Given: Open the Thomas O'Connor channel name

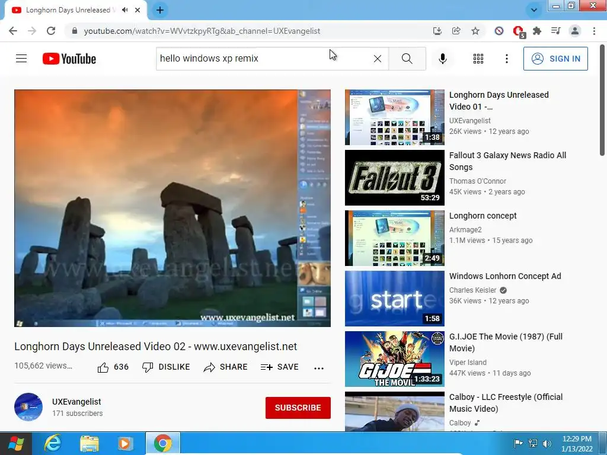Looking at the screenshot, I should [477, 181].
